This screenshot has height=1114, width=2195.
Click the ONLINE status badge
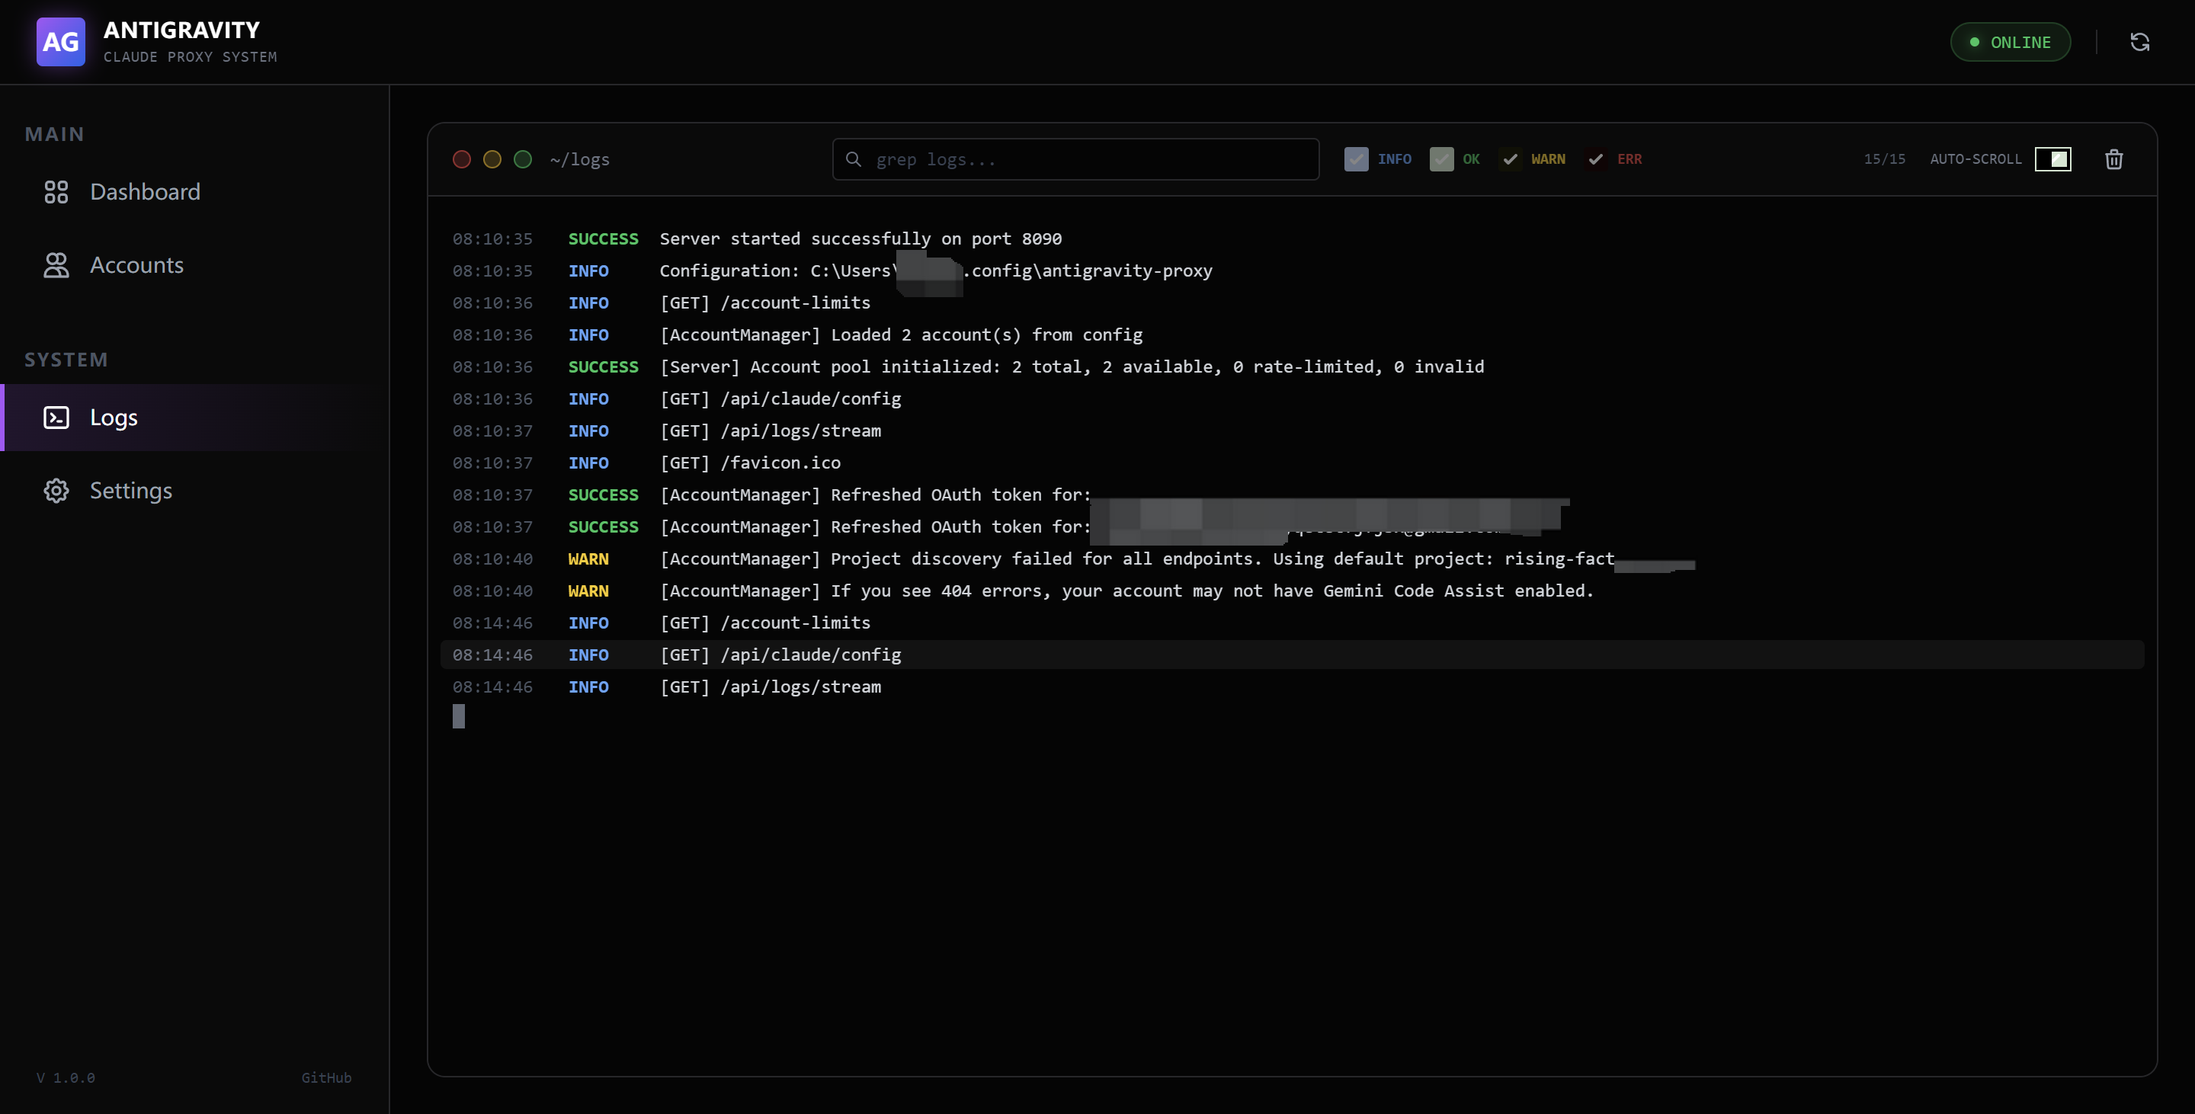pyautogui.click(x=2010, y=42)
